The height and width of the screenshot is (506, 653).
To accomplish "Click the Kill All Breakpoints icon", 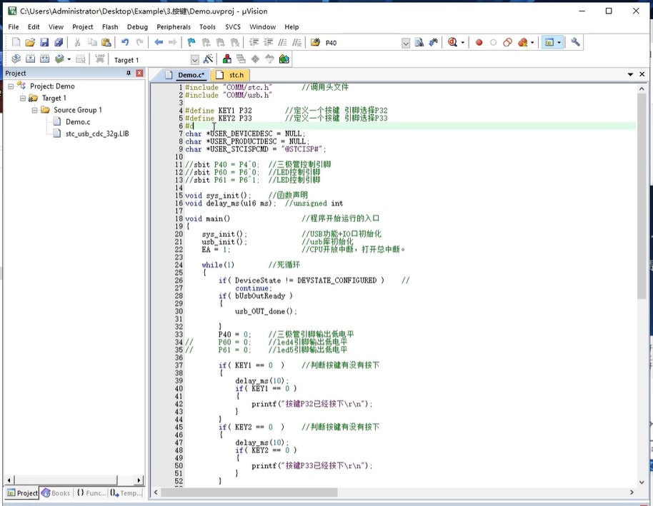I will click(523, 42).
